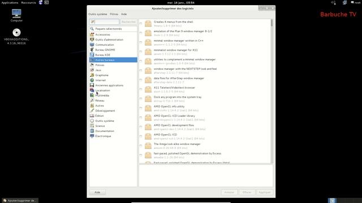Select the Outils système category in sidebar
This screenshot has height=203, width=362.
pyautogui.click(x=113, y=121)
